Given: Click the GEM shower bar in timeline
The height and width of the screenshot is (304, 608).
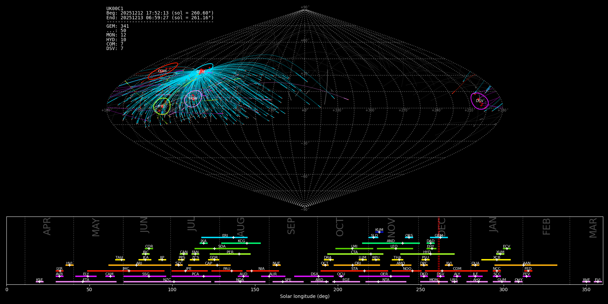Looking at the screenshot, I should coord(439,237).
